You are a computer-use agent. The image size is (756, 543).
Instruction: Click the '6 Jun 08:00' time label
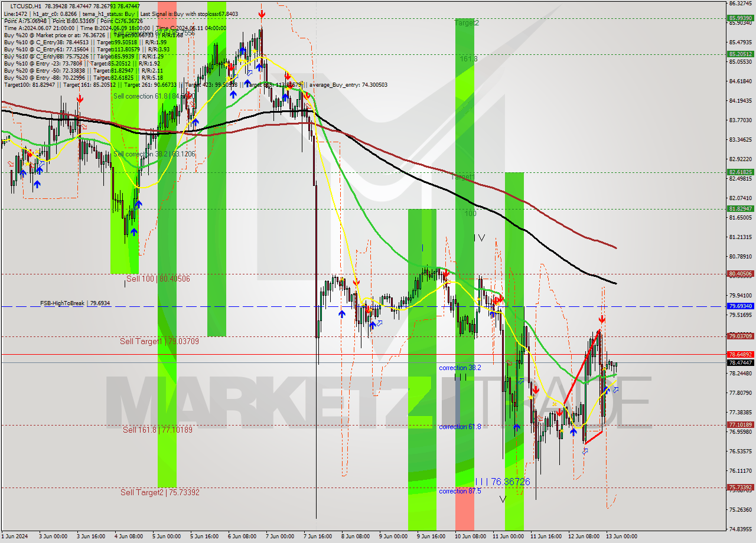pyautogui.click(x=242, y=536)
